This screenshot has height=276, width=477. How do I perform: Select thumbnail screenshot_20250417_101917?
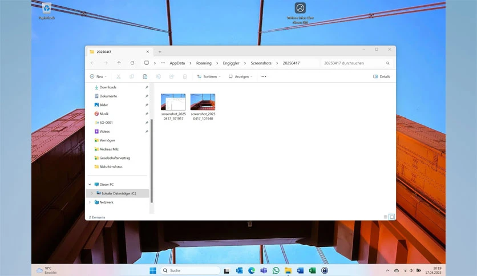(173, 107)
